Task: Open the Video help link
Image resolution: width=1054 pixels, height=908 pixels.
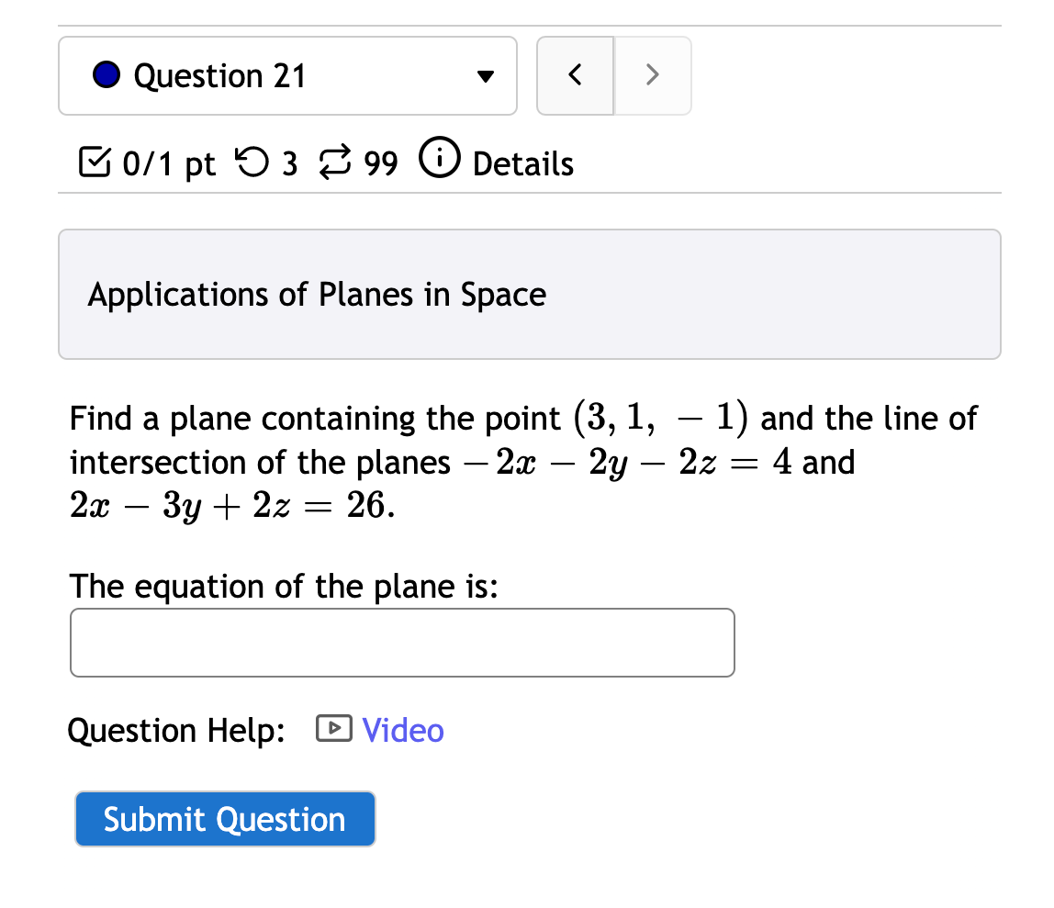Action: coord(403,729)
